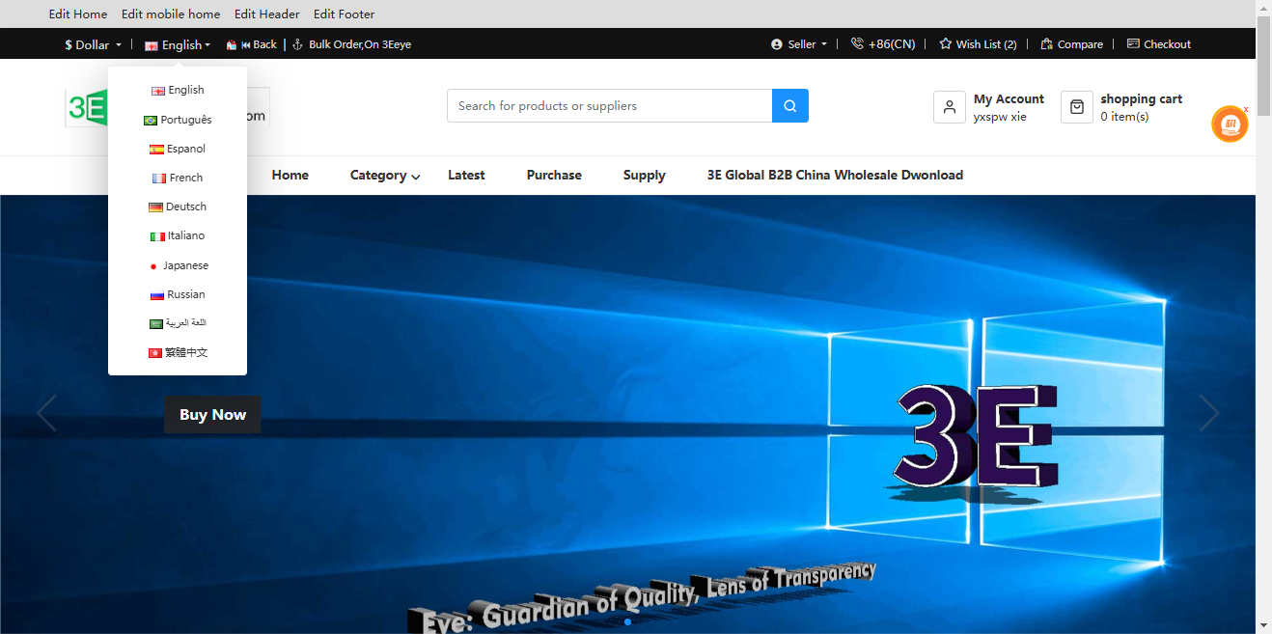The width and height of the screenshot is (1272, 634).
Task: Click the anchor icon before Bulk Order
Action: pyautogui.click(x=297, y=44)
